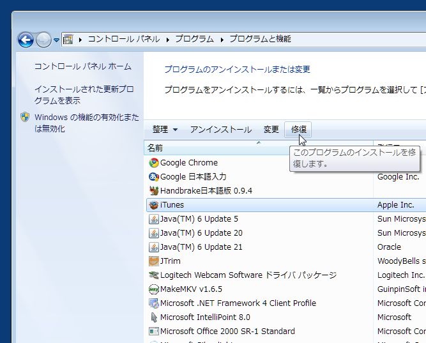This screenshot has width=426, height=343.
Task: Sort by the 名前 column header
Action: 259,148
